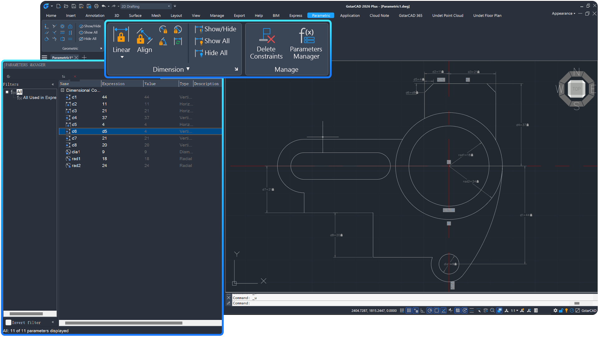Image resolution: width=599 pixels, height=337 pixels.
Task: Toggle ortho mode in status bar
Action: [x=422, y=310]
